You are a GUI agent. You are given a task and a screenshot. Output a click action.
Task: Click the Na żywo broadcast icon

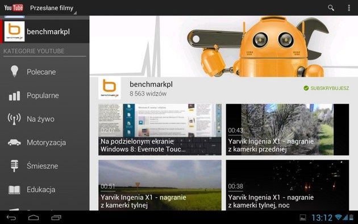click(14, 119)
